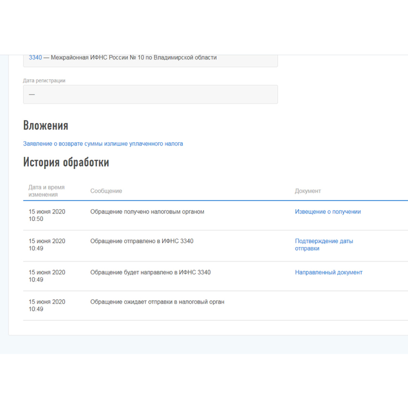Click the timestamp of the ИФНС 3340 sent row
Viewport: 408px width, 408px height.
[47, 244]
